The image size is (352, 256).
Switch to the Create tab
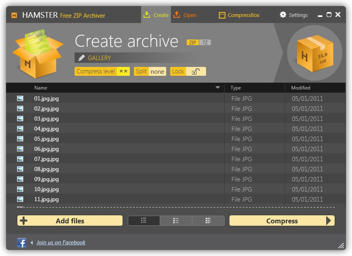click(x=156, y=15)
